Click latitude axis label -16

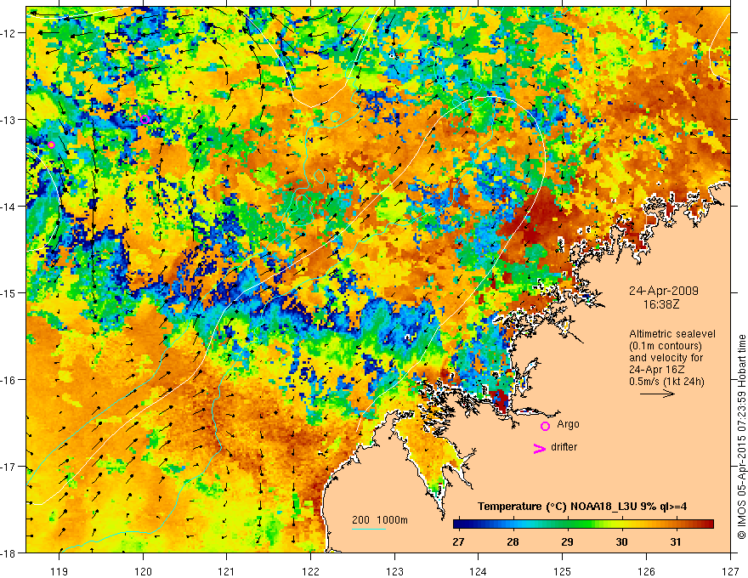9,380
